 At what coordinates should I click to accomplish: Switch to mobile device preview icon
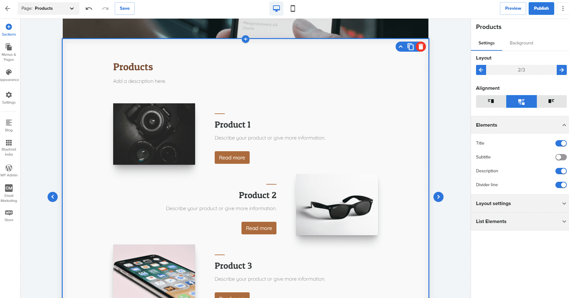pos(293,9)
